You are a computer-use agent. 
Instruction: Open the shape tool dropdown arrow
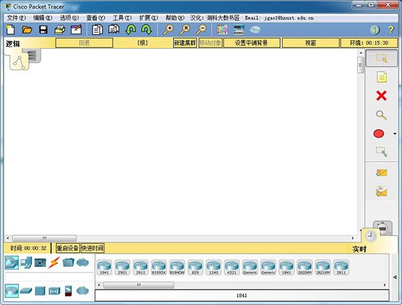click(395, 134)
